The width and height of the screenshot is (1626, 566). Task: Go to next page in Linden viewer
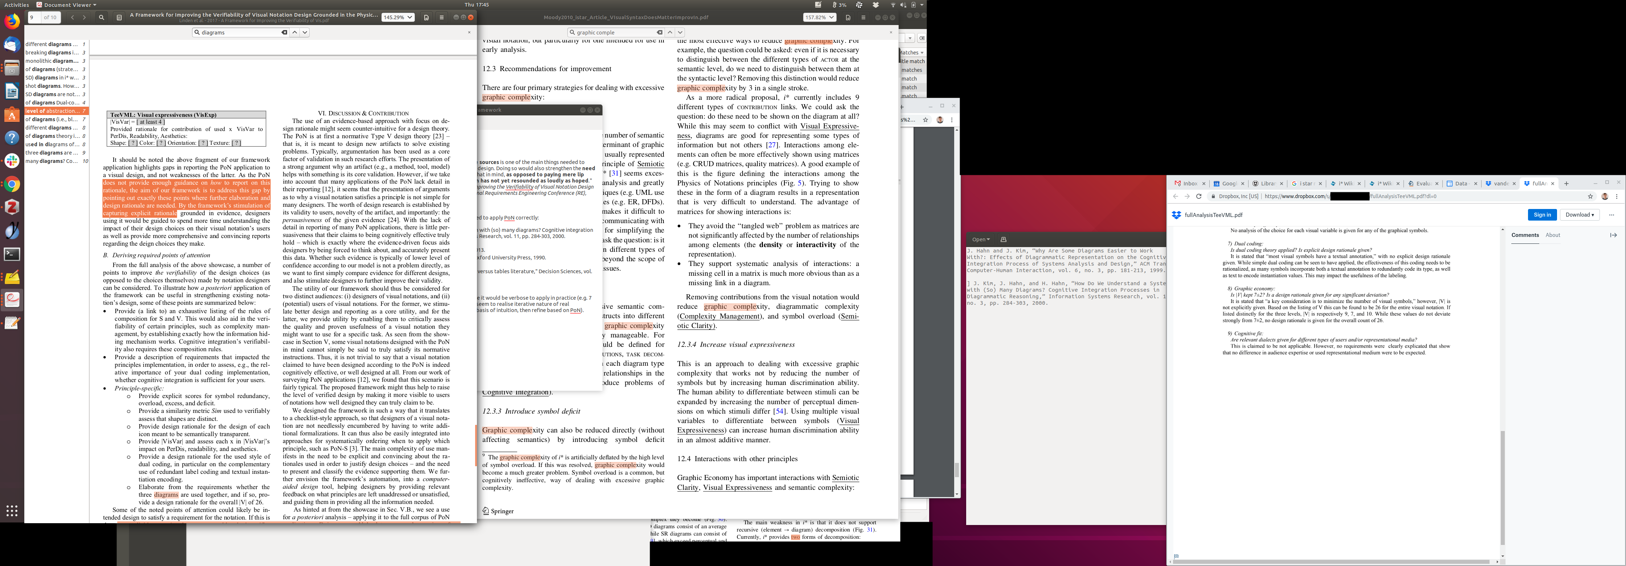pyautogui.click(x=84, y=18)
